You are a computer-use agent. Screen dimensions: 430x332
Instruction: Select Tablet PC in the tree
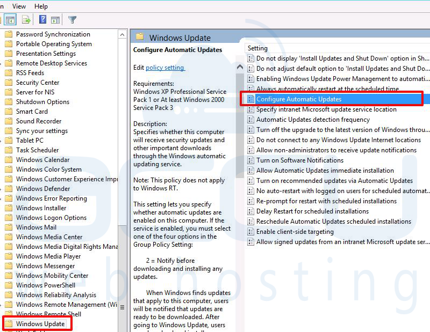[30, 141]
